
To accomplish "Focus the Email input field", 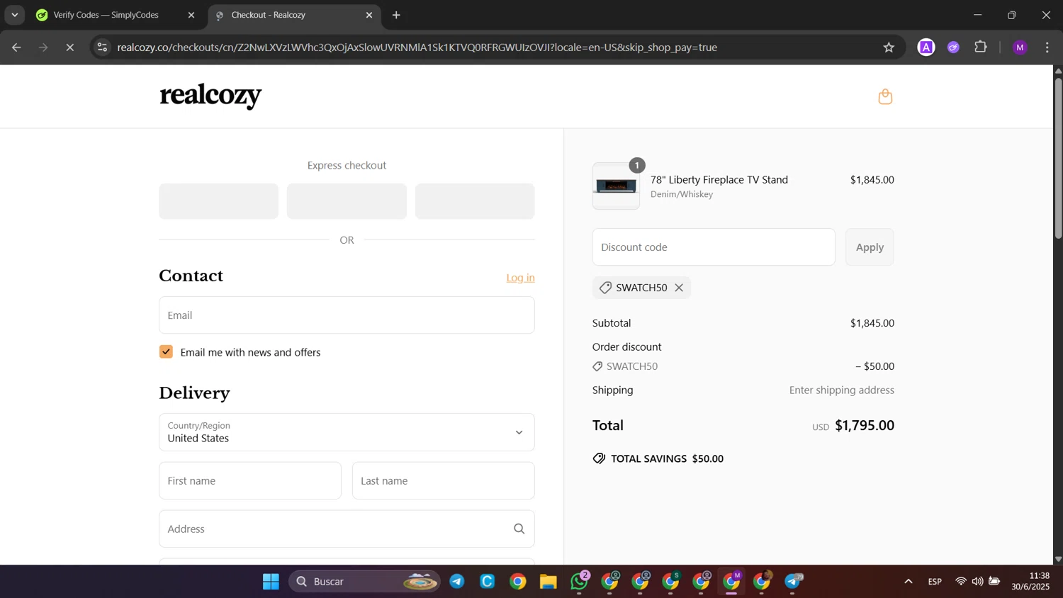I will click(x=347, y=315).
